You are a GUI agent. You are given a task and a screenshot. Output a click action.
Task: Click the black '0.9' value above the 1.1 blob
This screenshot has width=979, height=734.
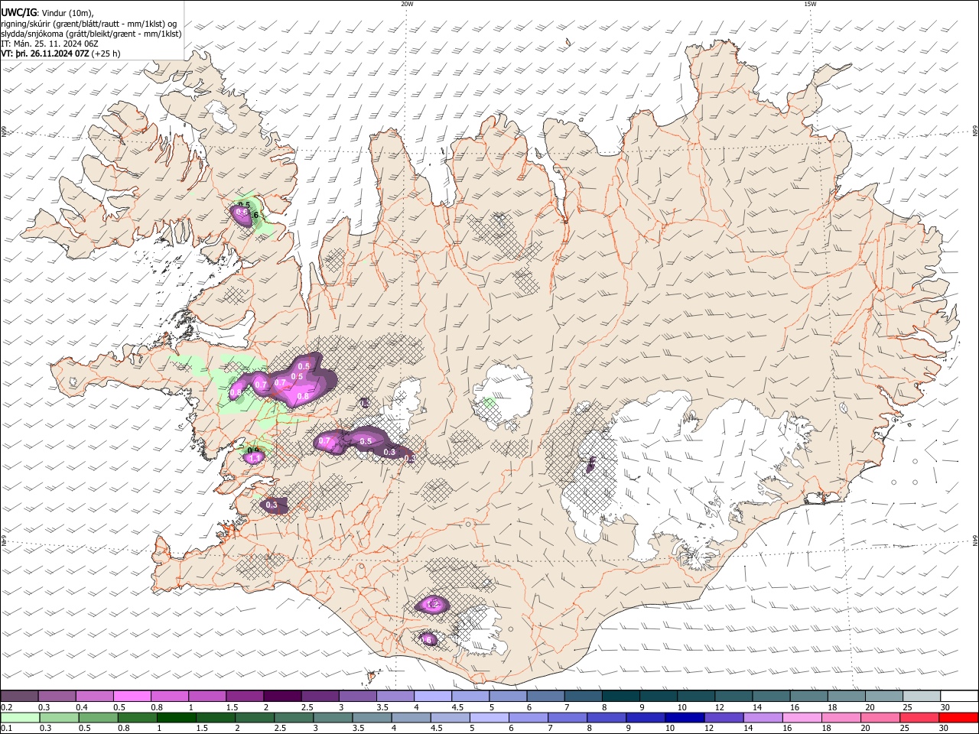pos(254,449)
